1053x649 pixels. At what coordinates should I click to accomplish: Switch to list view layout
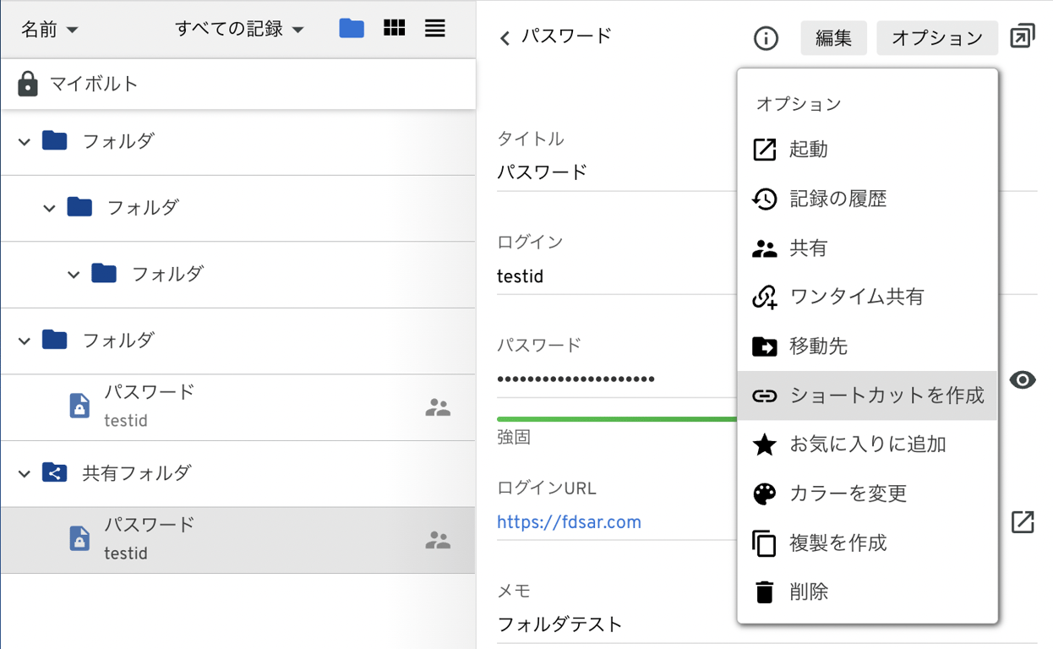coord(434,28)
